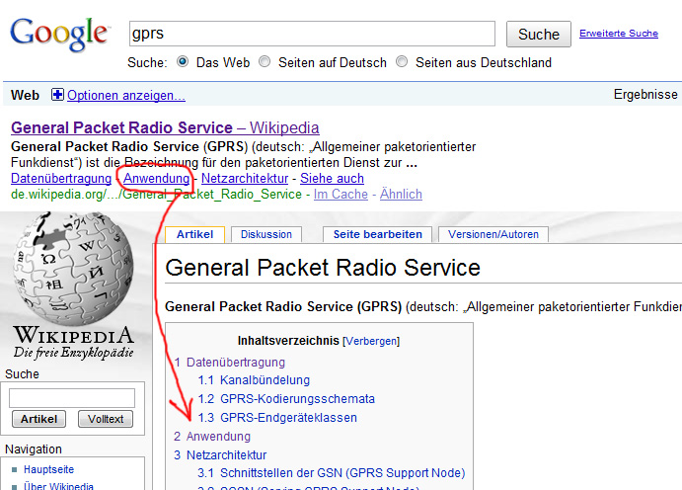Viewport: 682px width, 490px height.
Task: Go to contents entry 1.2 GPRS-Kodierungsschemata
Action: point(286,399)
